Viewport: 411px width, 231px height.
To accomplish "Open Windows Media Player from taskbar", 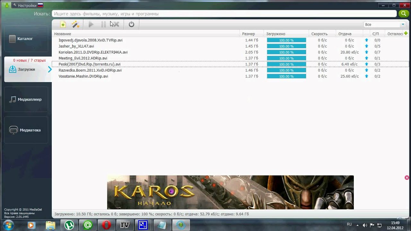I will pos(31,225).
